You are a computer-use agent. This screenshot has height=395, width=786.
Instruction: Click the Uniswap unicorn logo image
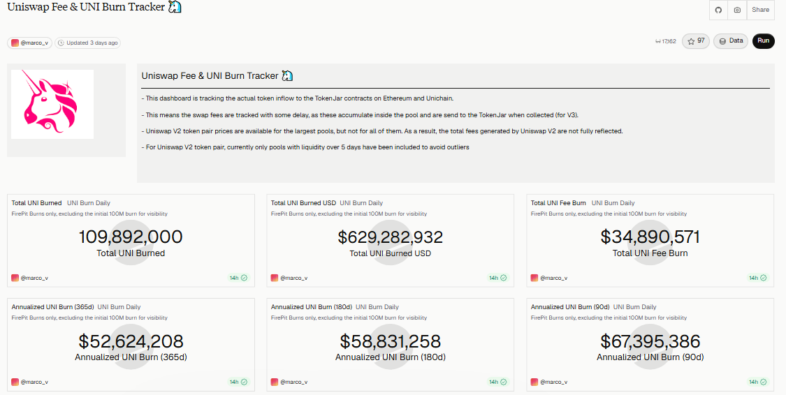(52, 104)
